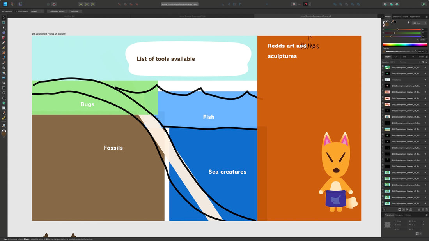The width and height of the screenshot is (429, 241).
Task: Pick a hue from the colour spectrum bar
Action: (405, 45)
